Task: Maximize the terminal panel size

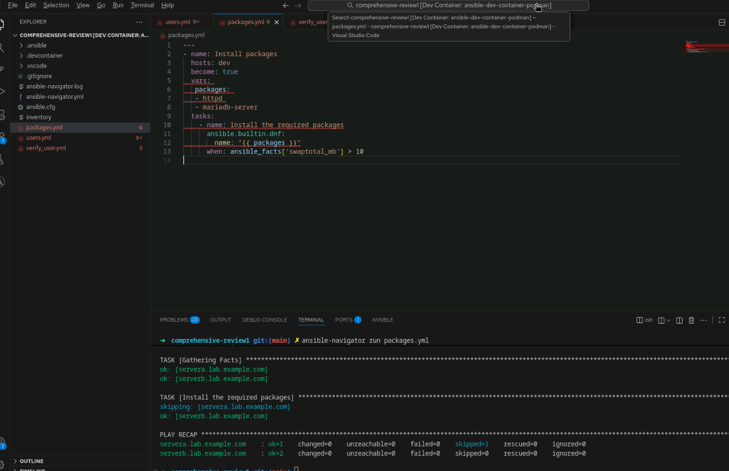Action: 721,320
